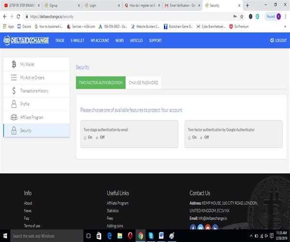Click the dollar icon for Transactions History
Screen dimensions: 290x242
tap(14, 91)
